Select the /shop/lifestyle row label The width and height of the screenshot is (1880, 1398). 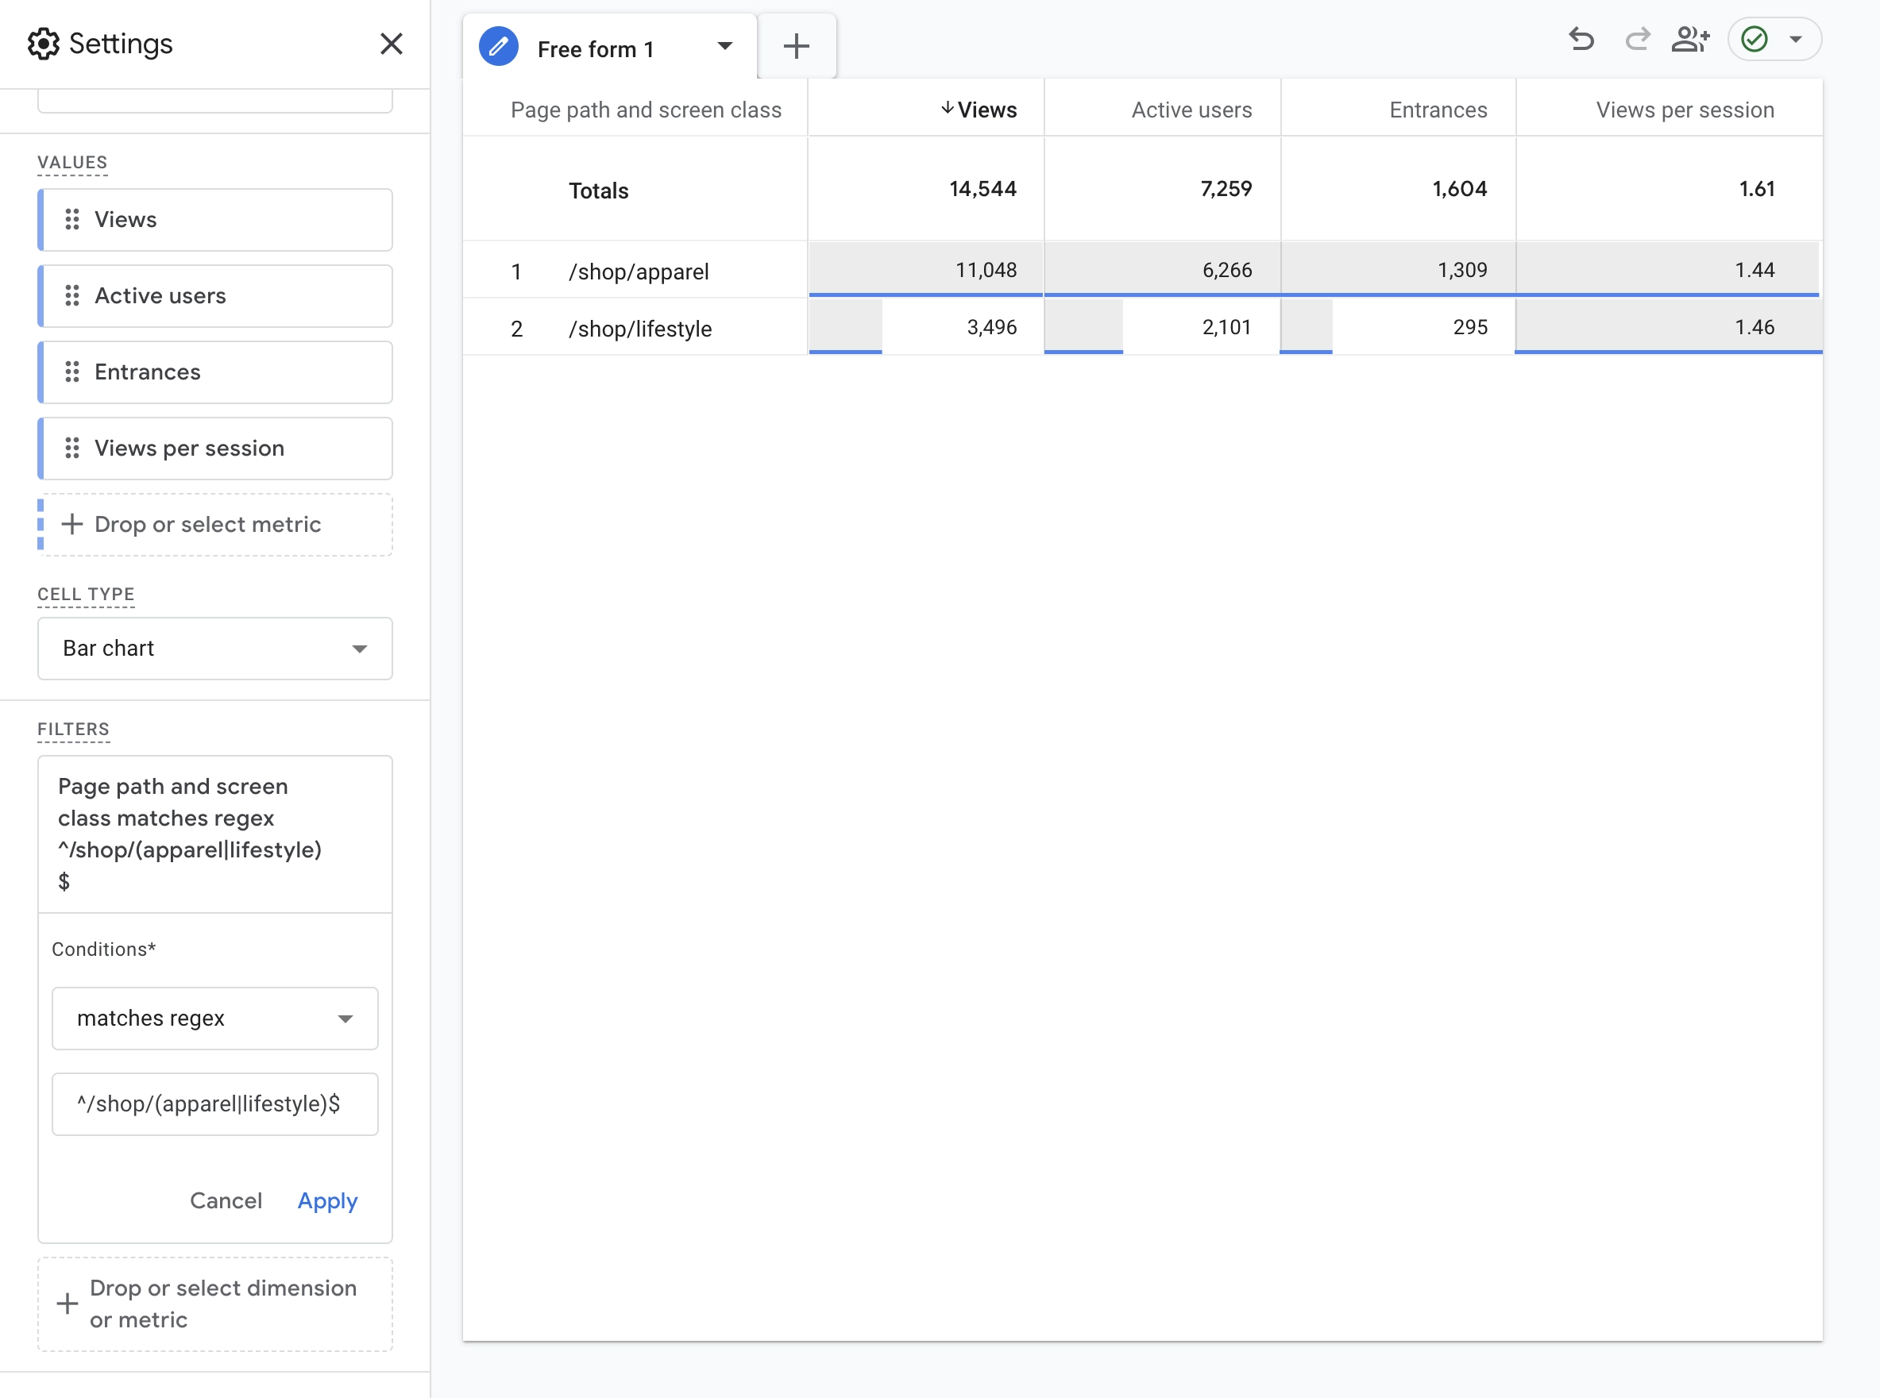click(x=640, y=329)
